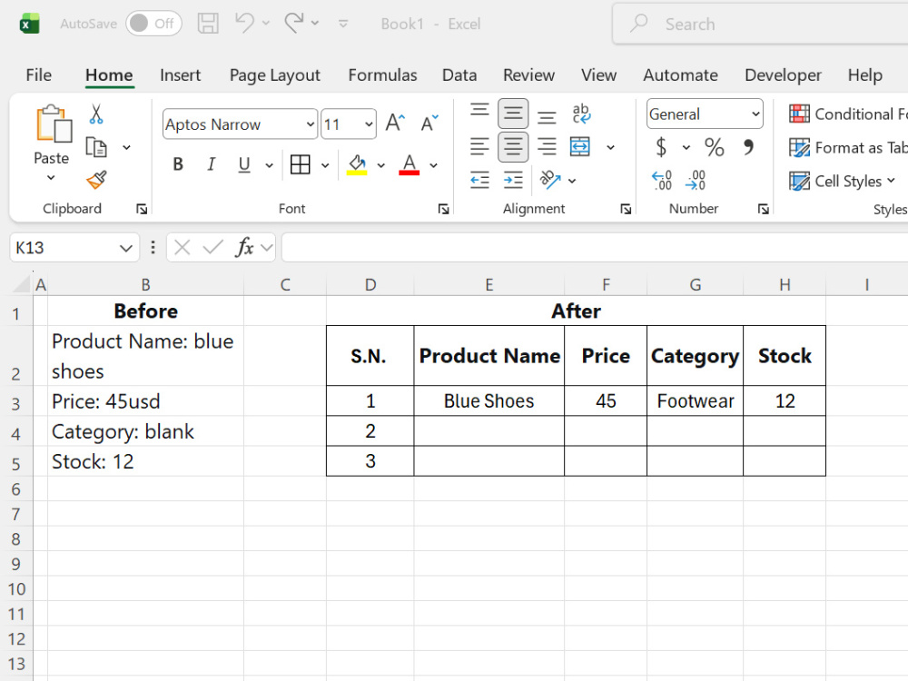Open the File tab
The image size is (908, 681).
point(39,75)
